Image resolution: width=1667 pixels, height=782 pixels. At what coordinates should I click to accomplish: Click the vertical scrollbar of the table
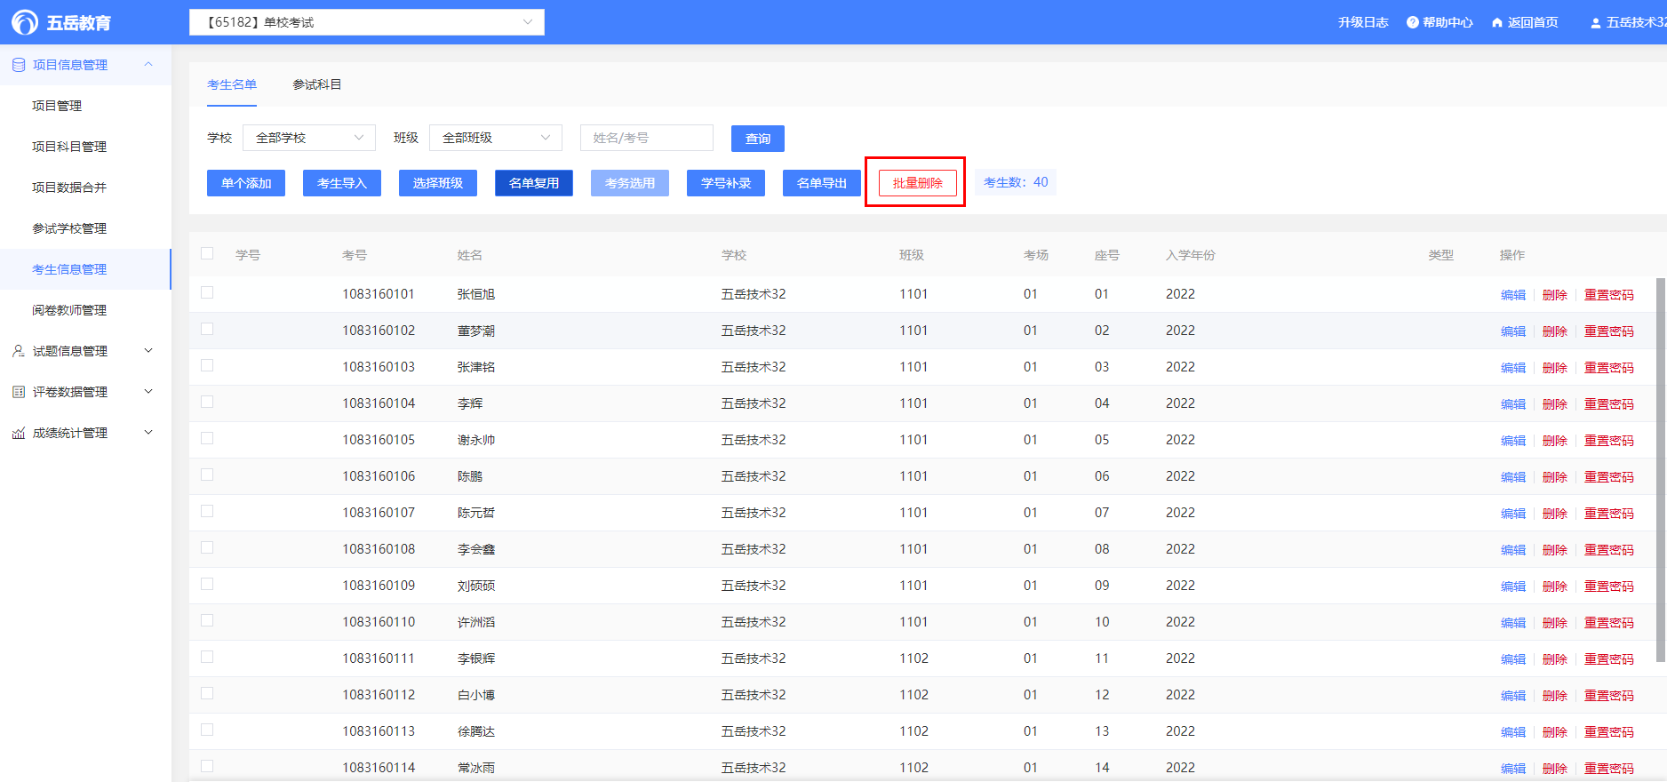[1660, 469]
